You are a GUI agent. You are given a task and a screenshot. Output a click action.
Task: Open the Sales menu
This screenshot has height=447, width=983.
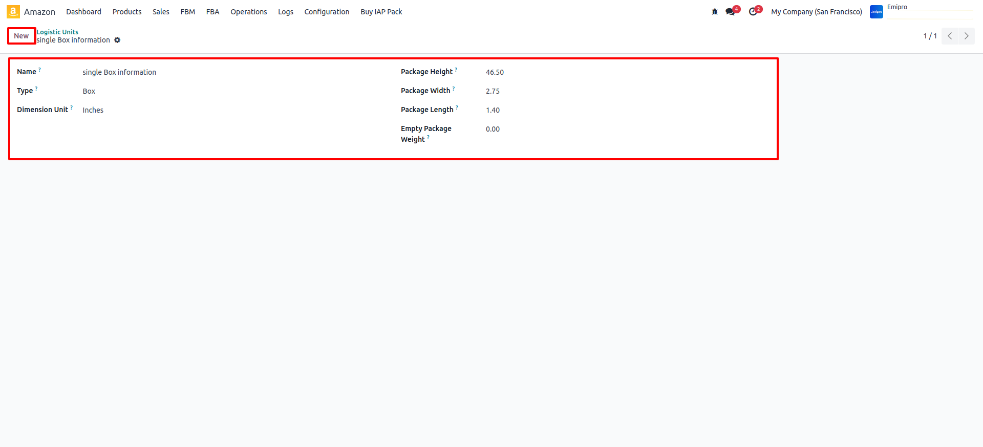pyautogui.click(x=161, y=12)
